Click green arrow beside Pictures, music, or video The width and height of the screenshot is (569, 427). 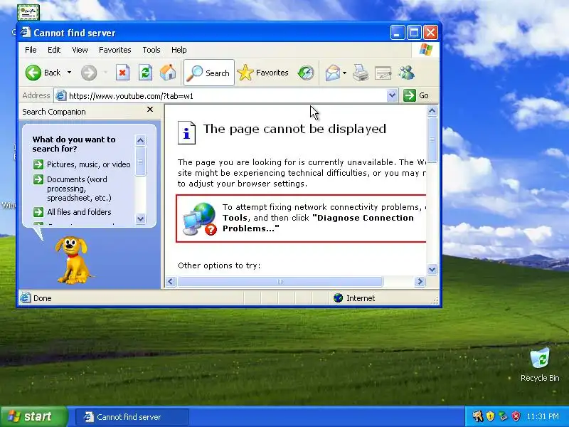coord(38,164)
